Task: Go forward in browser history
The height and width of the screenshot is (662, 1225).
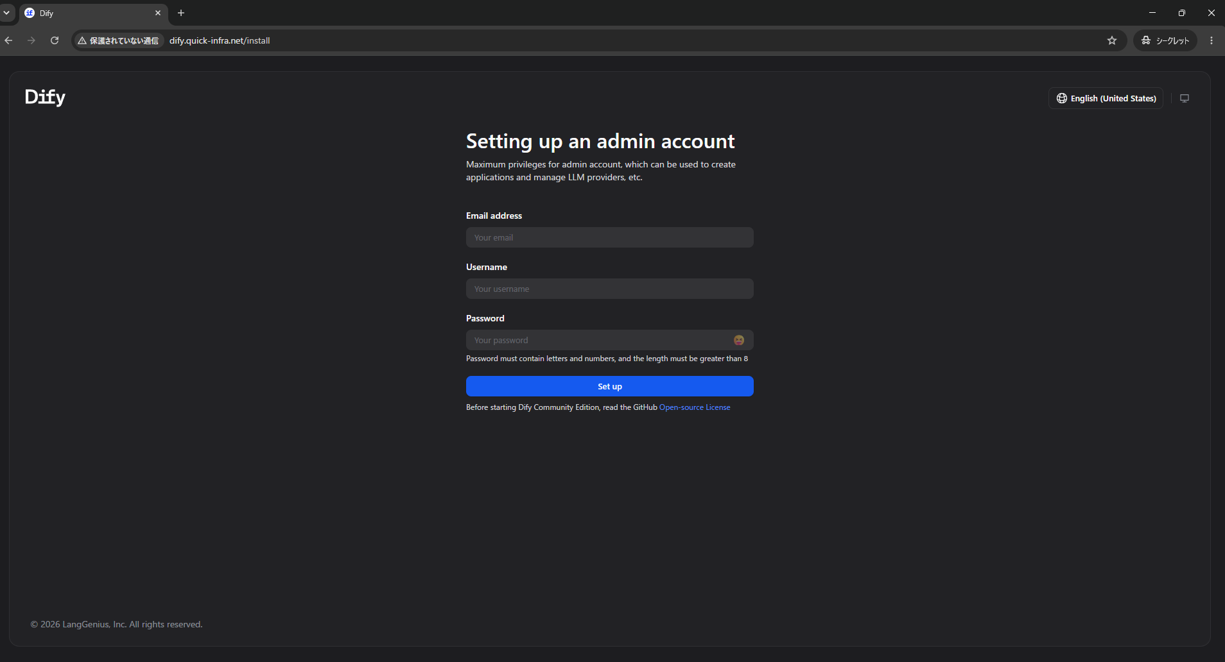Action: click(x=31, y=40)
